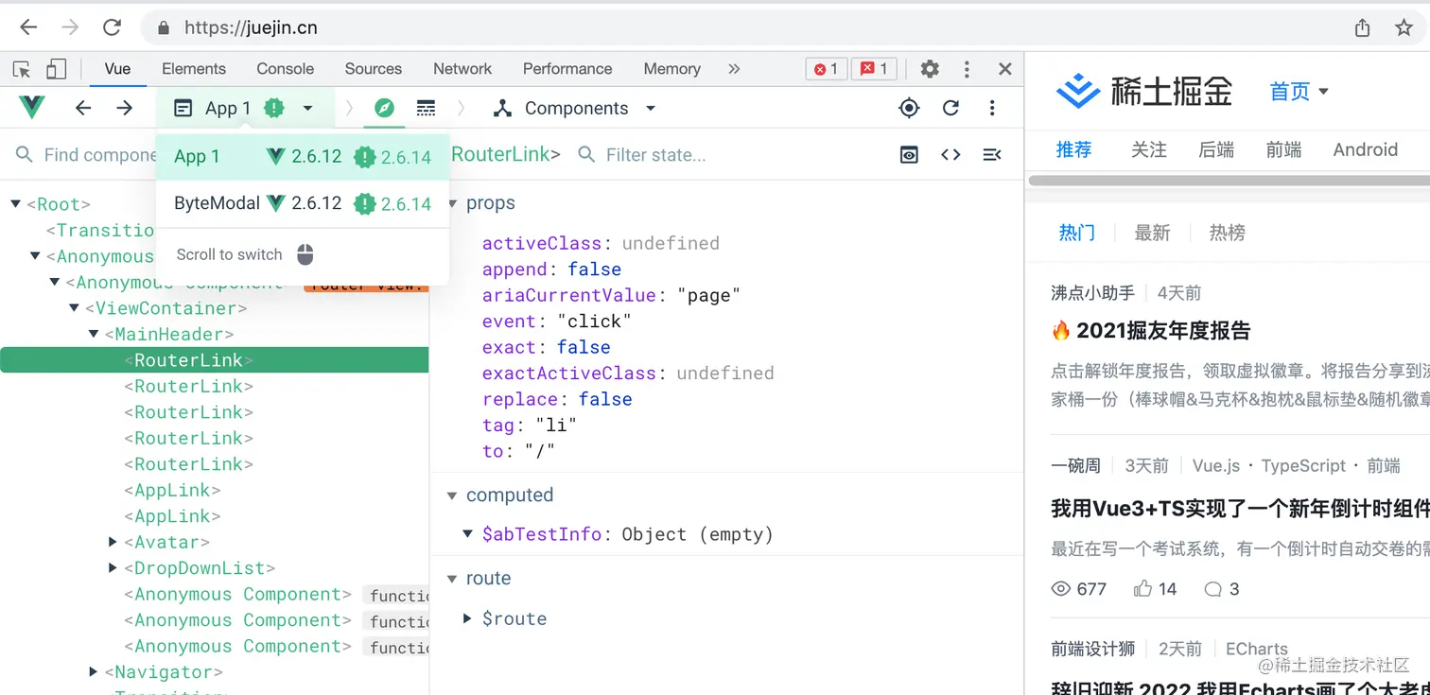Switch to the 最新 sort tab
1430x695 pixels.
[x=1152, y=233]
